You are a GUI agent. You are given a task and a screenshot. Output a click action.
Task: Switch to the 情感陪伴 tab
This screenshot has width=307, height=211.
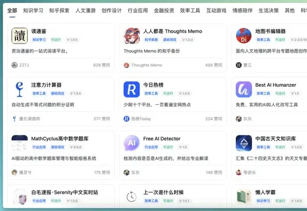coord(242,11)
